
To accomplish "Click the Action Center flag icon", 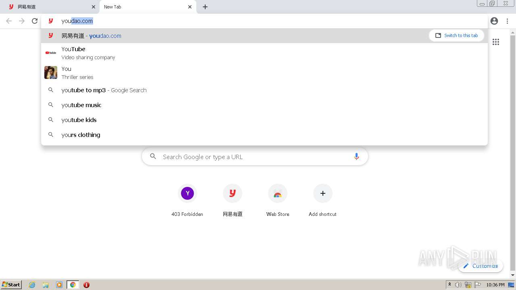I will coord(478,285).
